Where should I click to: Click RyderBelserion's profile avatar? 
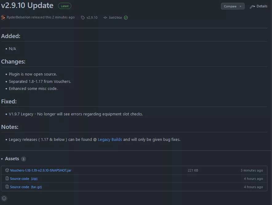3,17
